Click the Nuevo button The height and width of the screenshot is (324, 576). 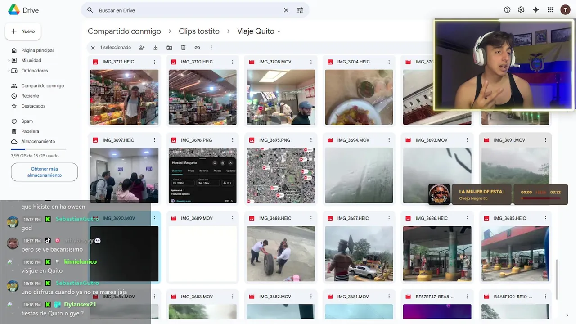23,31
